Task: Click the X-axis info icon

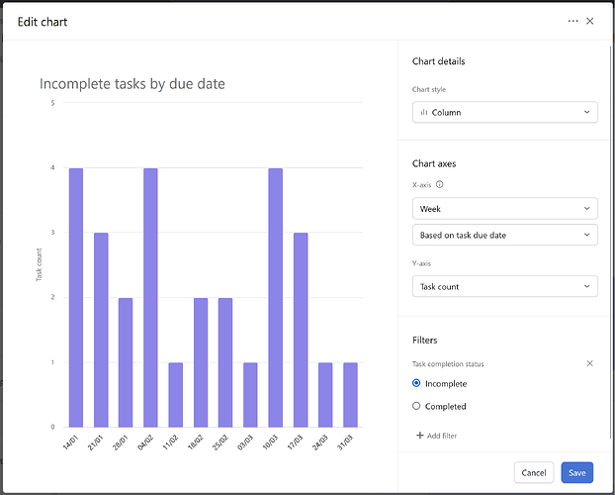Action: click(440, 185)
